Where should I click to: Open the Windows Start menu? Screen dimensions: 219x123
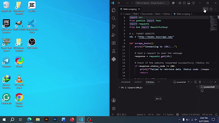click(x=4, y=119)
